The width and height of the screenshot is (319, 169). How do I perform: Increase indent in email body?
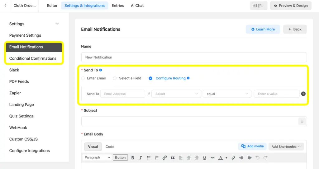[x=250, y=158]
